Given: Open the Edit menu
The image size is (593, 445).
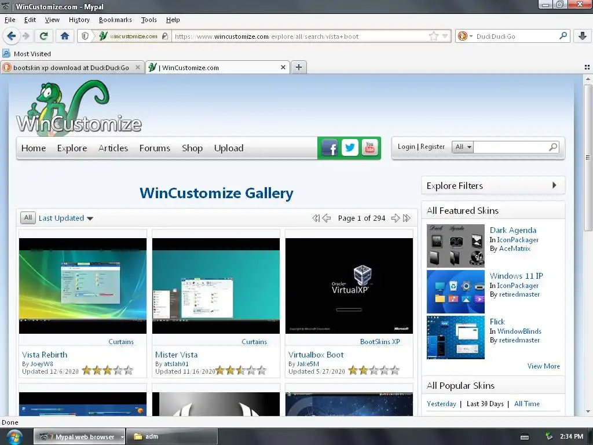Looking at the screenshot, I should pyautogui.click(x=30, y=20).
